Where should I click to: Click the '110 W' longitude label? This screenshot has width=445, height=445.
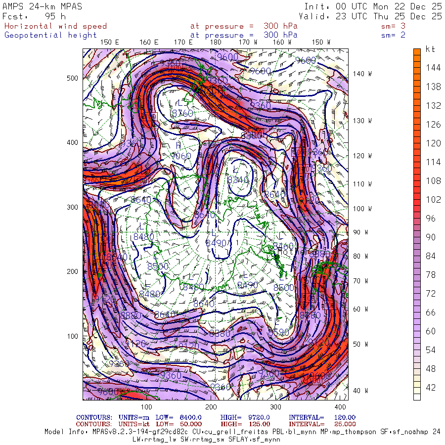tap(362, 184)
